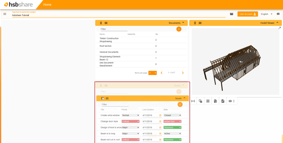The image size is (283, 143).
Task: Open the dashboard layout grid icon
Action: pos(278,14)
